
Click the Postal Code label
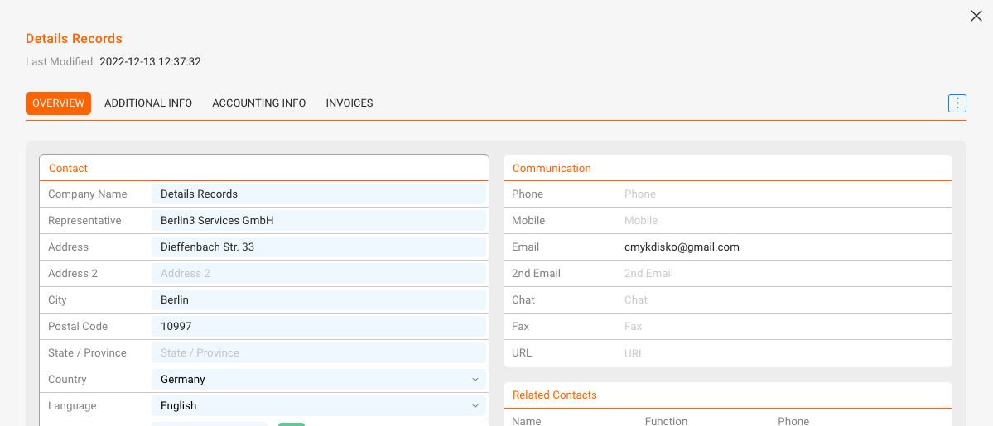coord(78,327)
